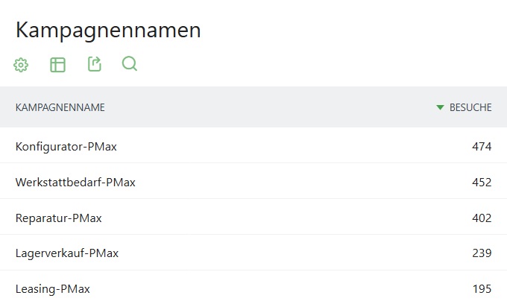The width and height of the screenshot is (507, 304).
Task: Select the 195 visits value
Action: coord(482,289)
